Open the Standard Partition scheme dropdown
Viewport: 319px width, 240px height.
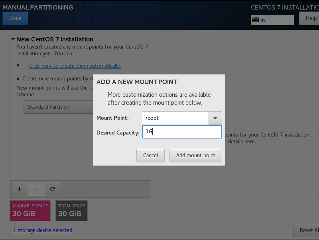pyautogui.click(x=59, y=107)
